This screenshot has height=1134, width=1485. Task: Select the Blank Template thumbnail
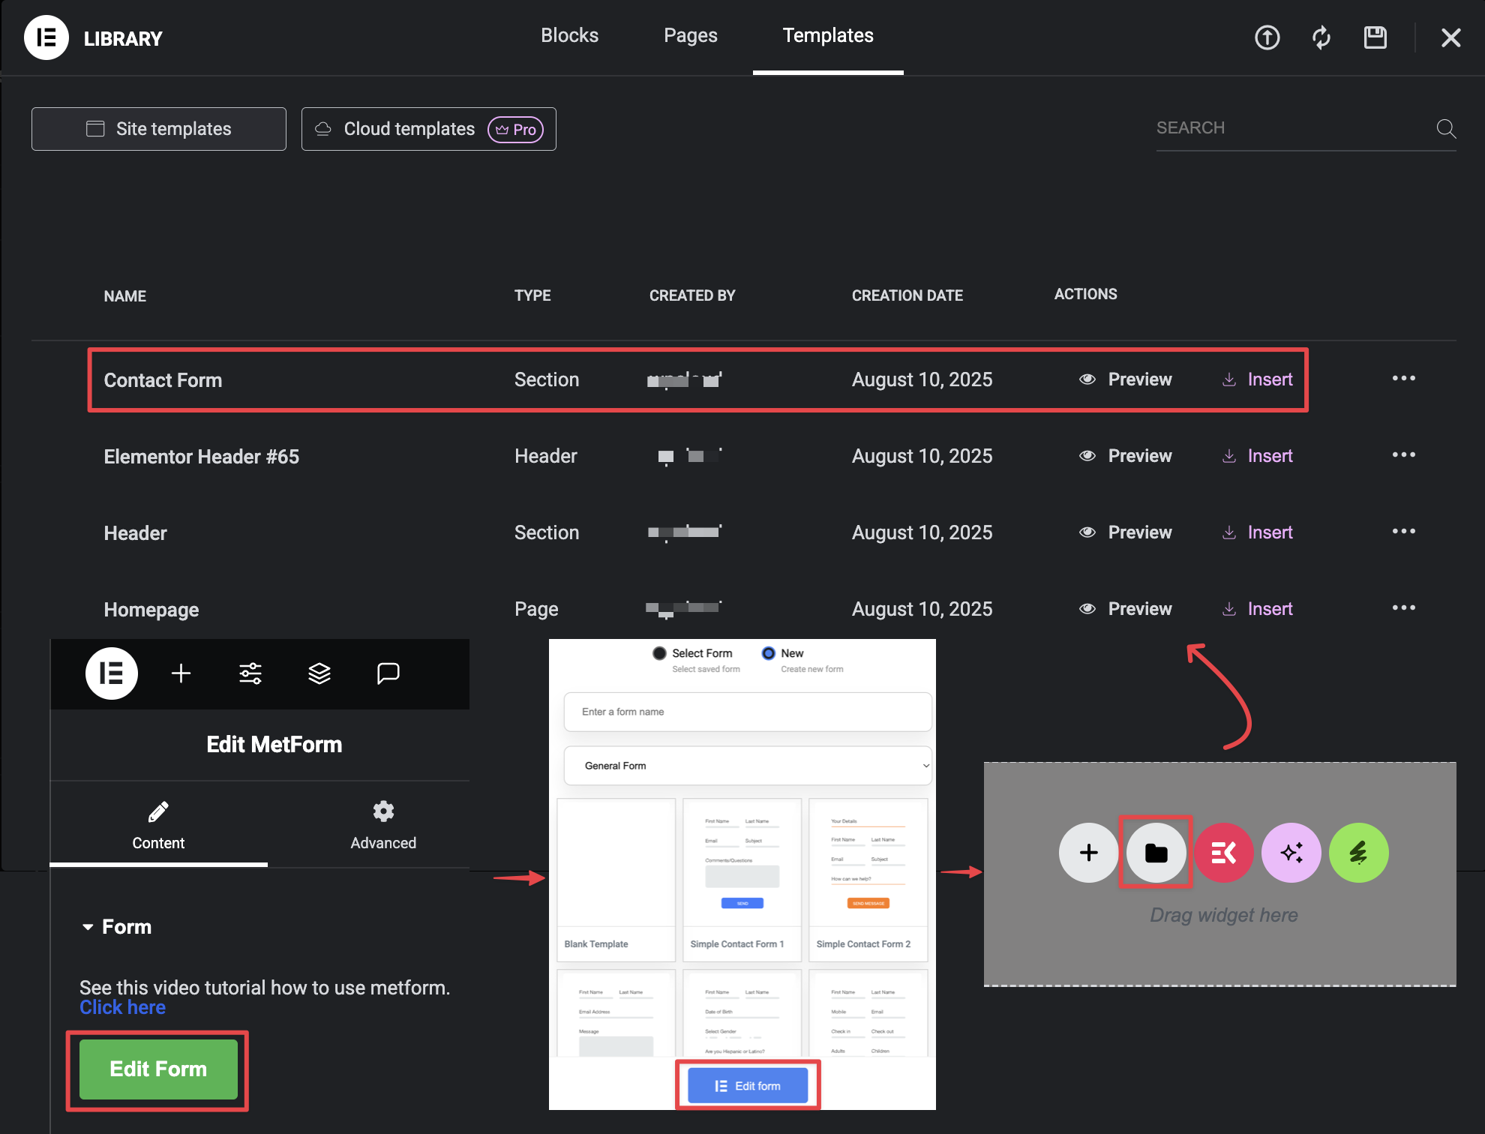616,880
